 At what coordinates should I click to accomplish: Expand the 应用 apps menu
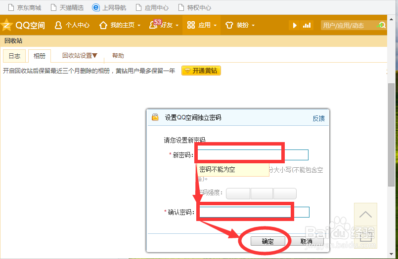click(x=202, y=25)
